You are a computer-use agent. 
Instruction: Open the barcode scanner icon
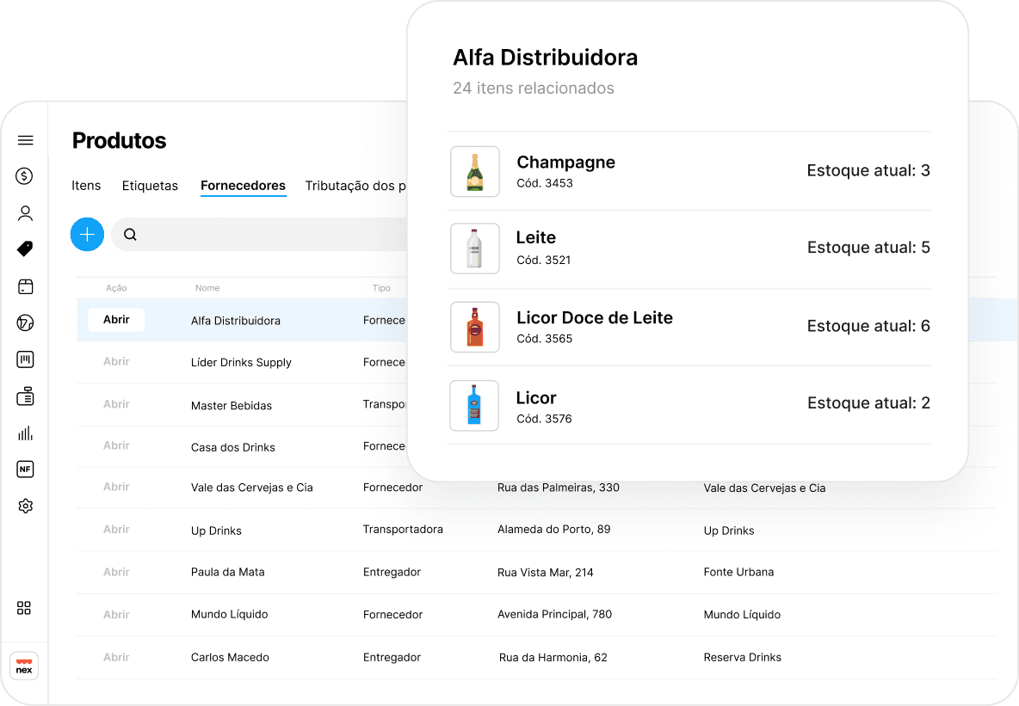(25, 359)
